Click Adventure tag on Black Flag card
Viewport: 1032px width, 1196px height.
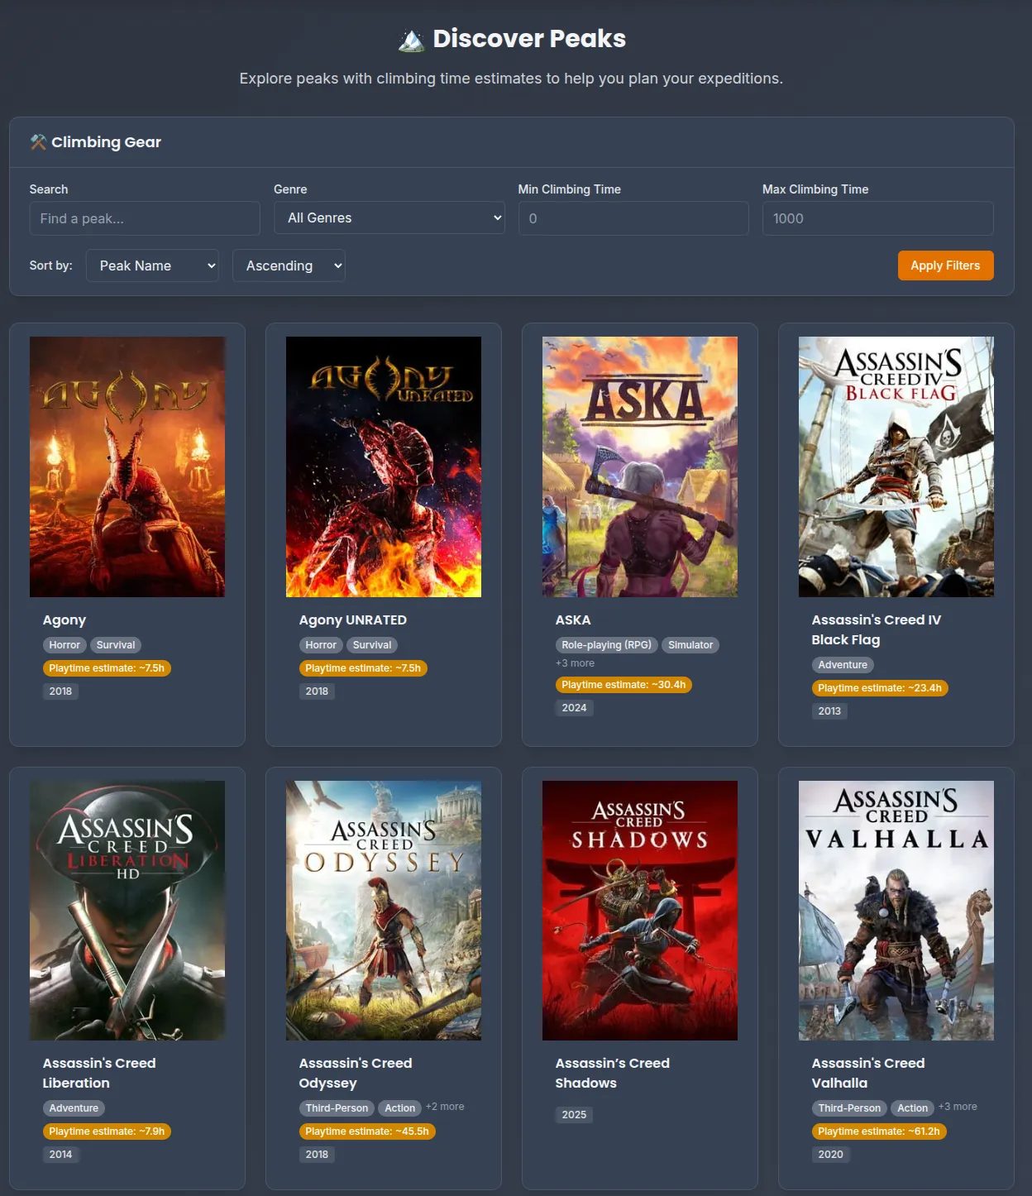click(x=843, y=665)
